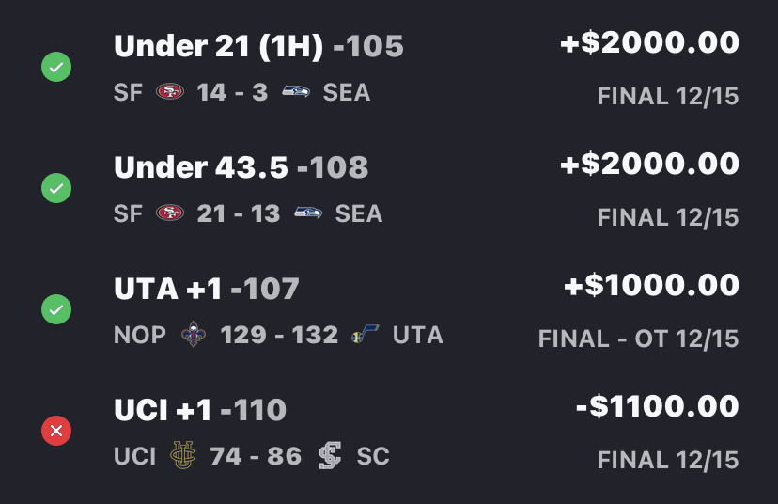778x504 pixels.
Task: Click the 74 - 86 game score
Action: click(x=256, y=457)
